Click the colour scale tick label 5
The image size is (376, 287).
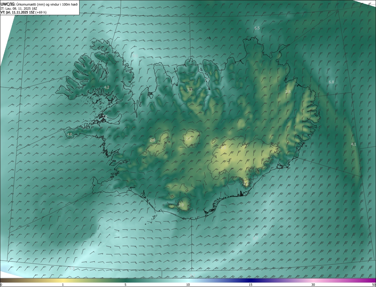click(125, 285)
